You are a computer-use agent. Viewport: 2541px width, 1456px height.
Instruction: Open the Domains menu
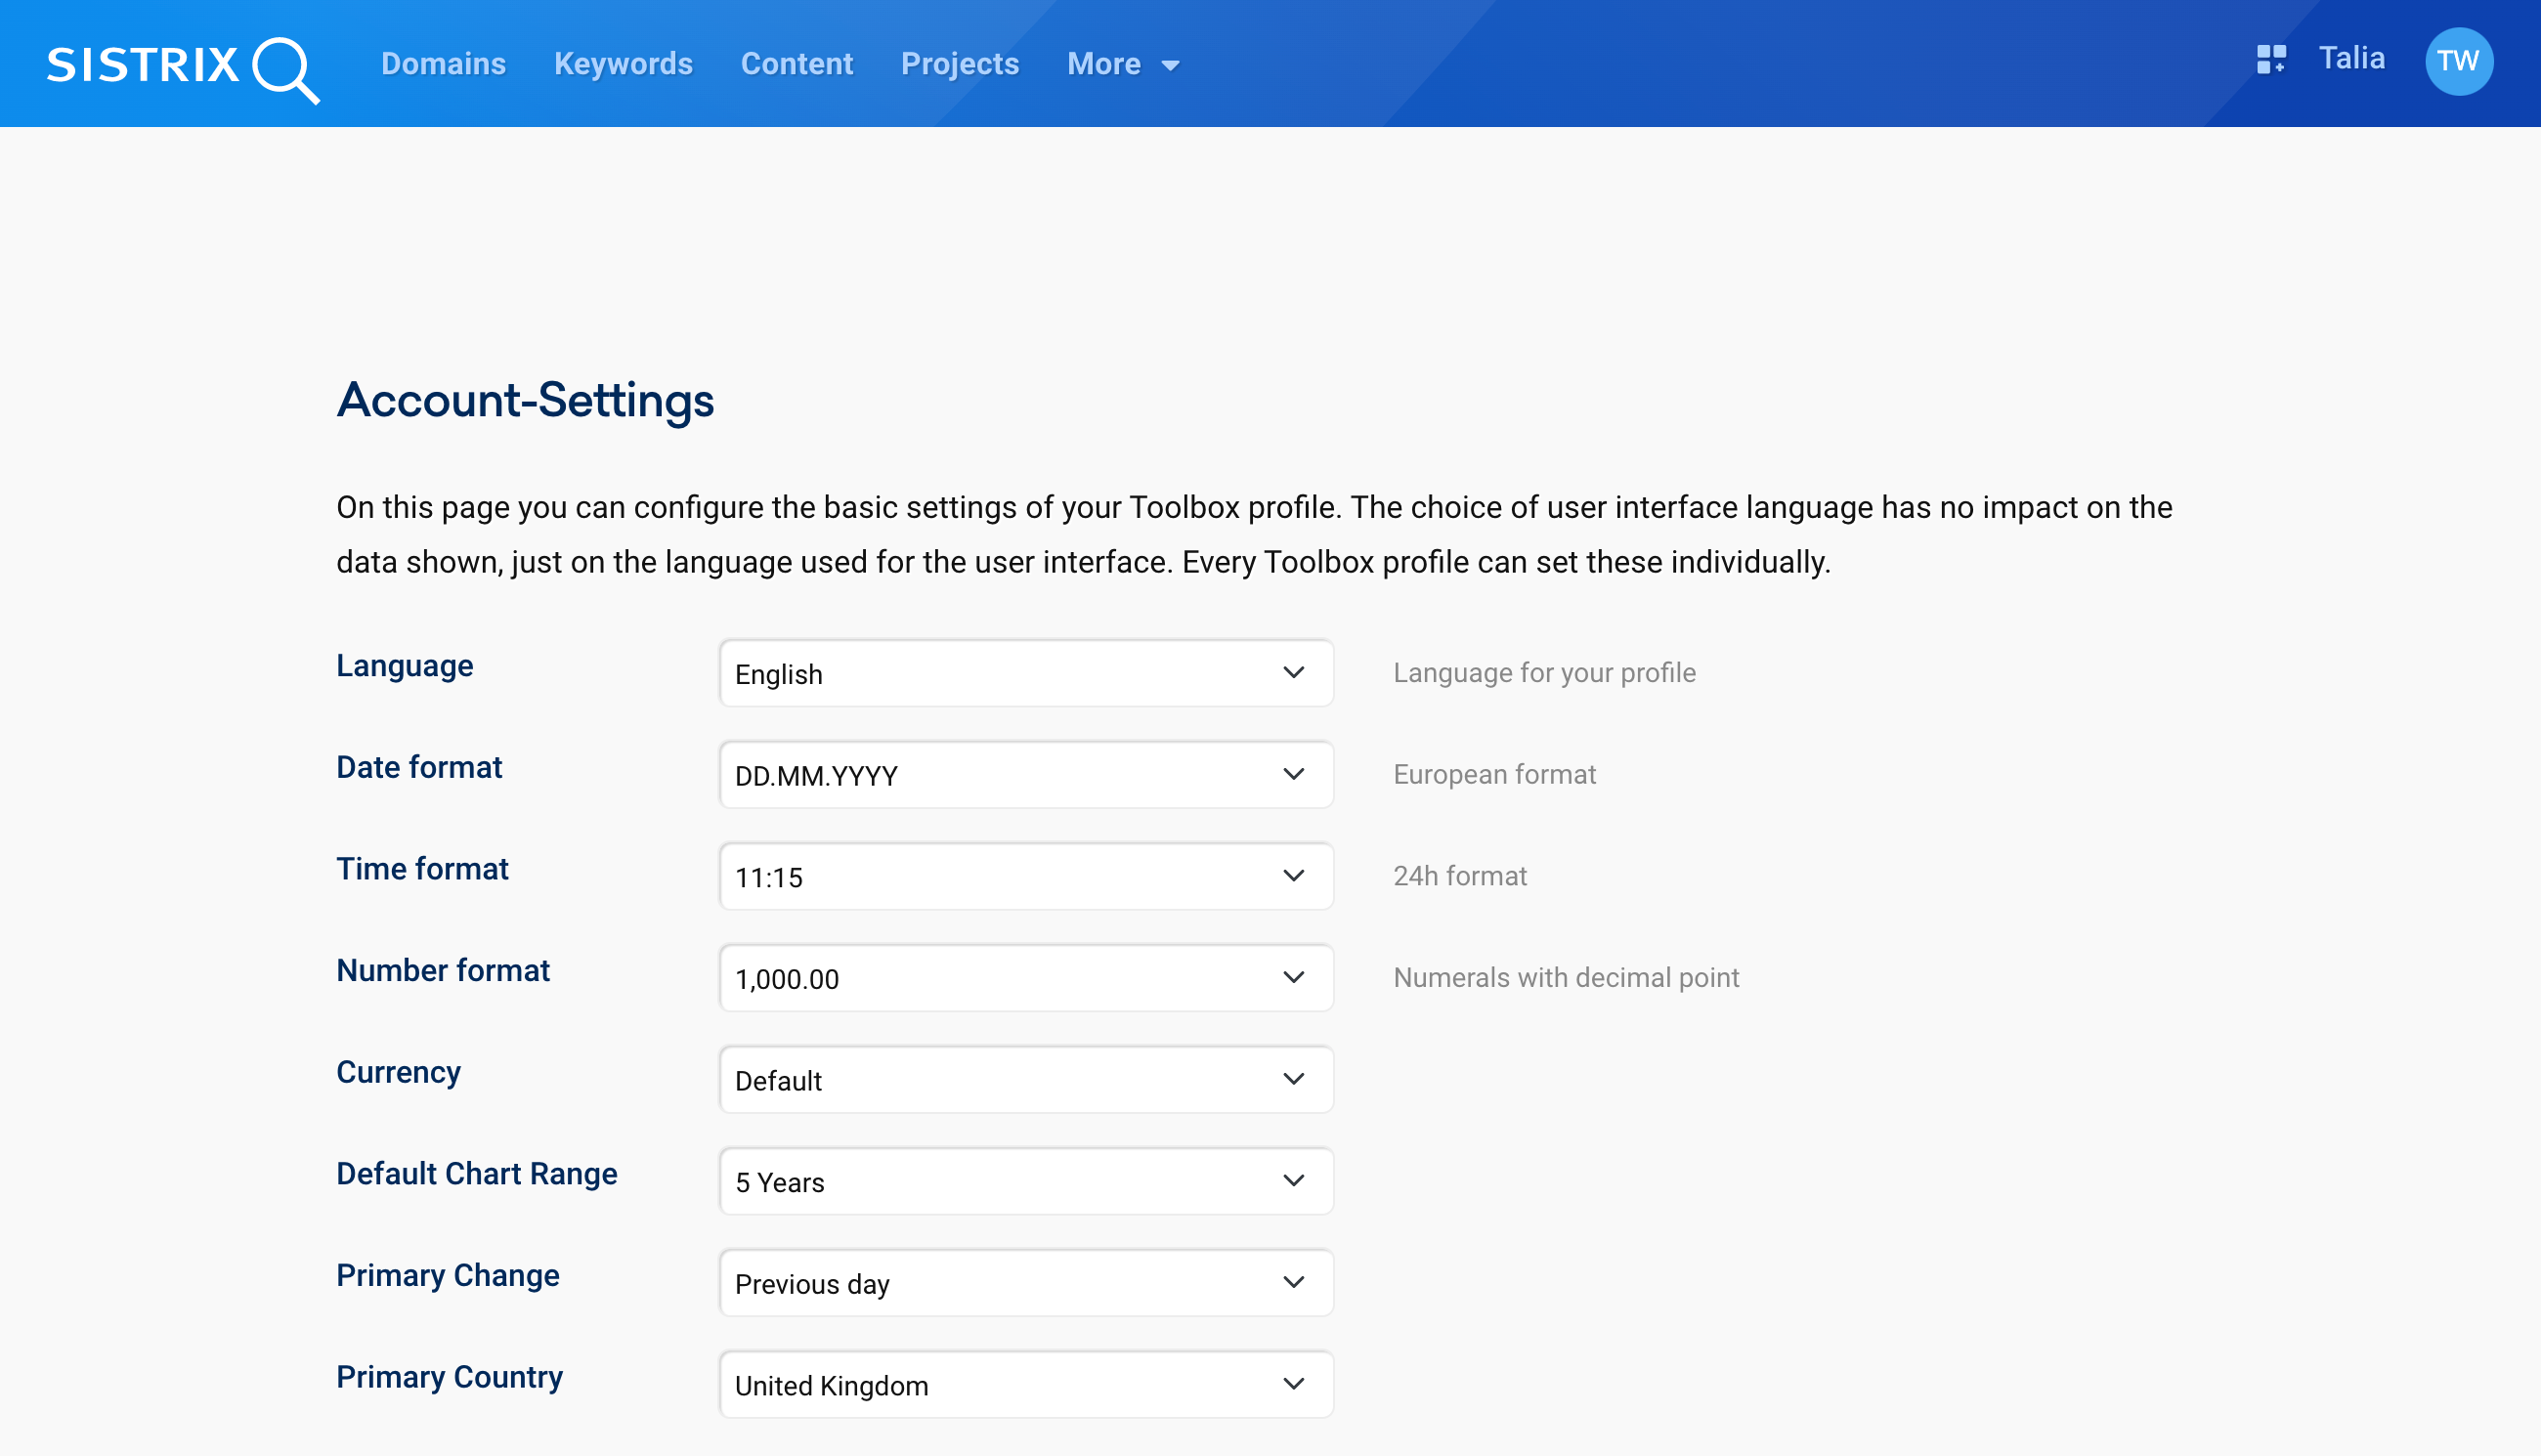click(x=443, y=64)
